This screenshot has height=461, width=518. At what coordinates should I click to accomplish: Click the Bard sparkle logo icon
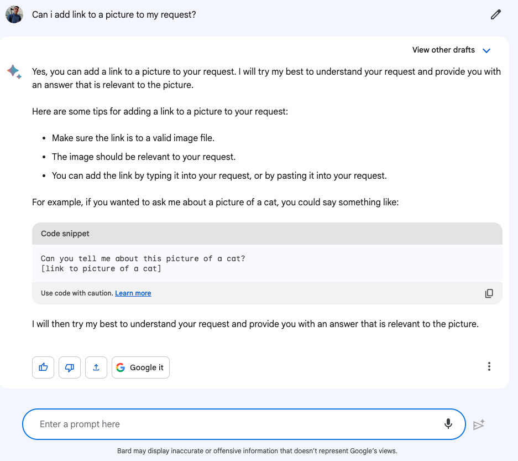(14, 72)
